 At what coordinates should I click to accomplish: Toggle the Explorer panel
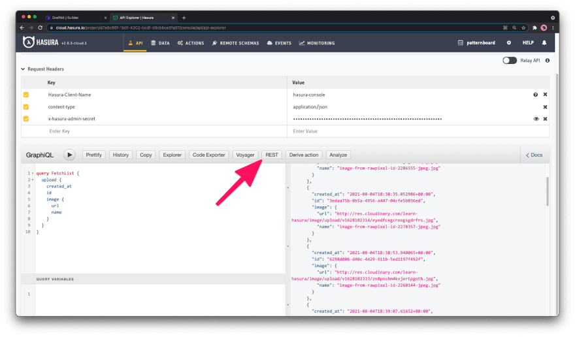pyautogui.click(x=172, y=155)
